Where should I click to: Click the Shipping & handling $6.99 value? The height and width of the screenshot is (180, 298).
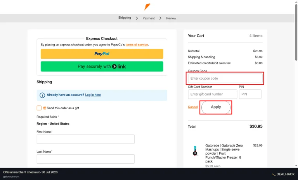click(258, 57)
